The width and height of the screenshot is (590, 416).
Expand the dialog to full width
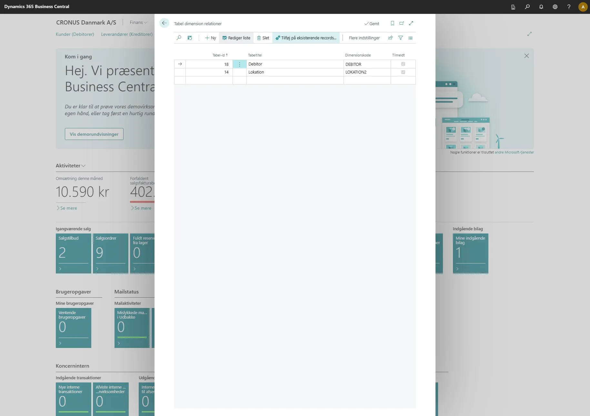tap(411, 23)
